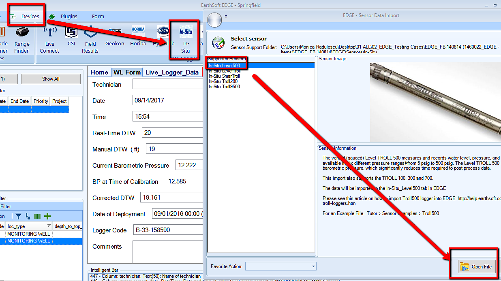
Task: Click the green barcode icon
Action: [38, 216]
